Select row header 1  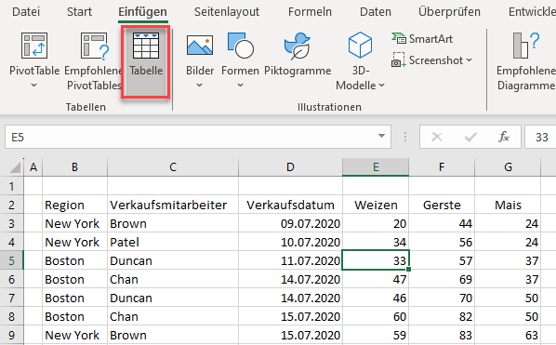12,186
